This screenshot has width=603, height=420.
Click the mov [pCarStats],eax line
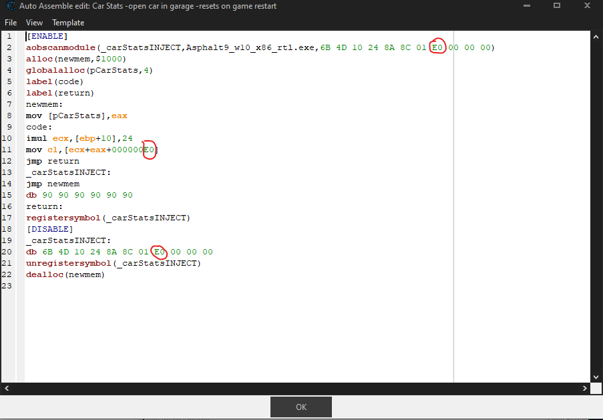[77, 116]
